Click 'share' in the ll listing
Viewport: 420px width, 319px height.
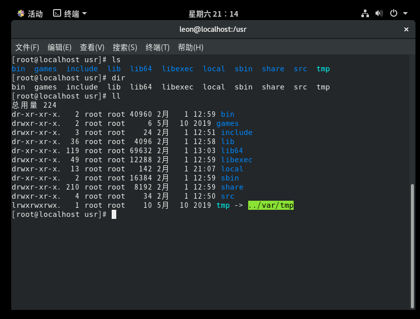click(x=232, y=187)
